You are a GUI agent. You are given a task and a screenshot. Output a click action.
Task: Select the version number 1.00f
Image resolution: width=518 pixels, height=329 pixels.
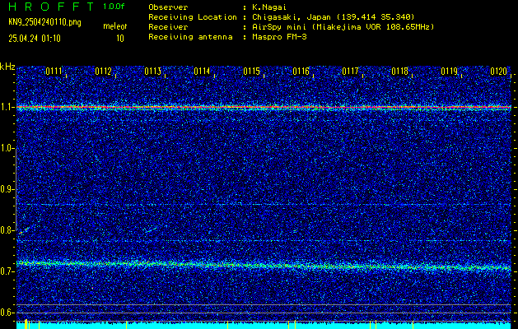click(114, 7)
